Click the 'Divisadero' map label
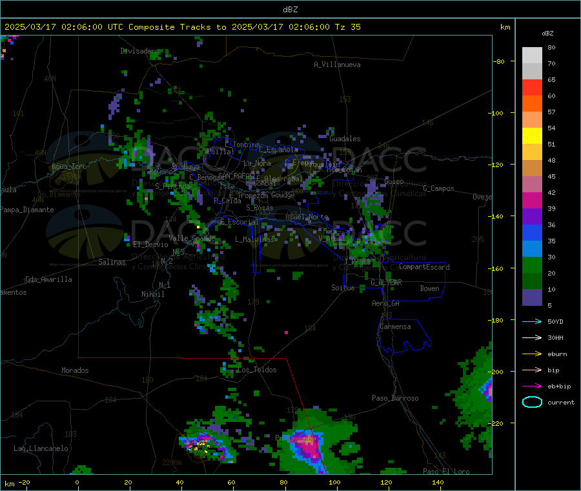 point(139,51)
